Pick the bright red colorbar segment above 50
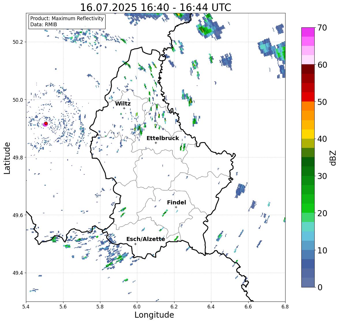 coord(308,97)
